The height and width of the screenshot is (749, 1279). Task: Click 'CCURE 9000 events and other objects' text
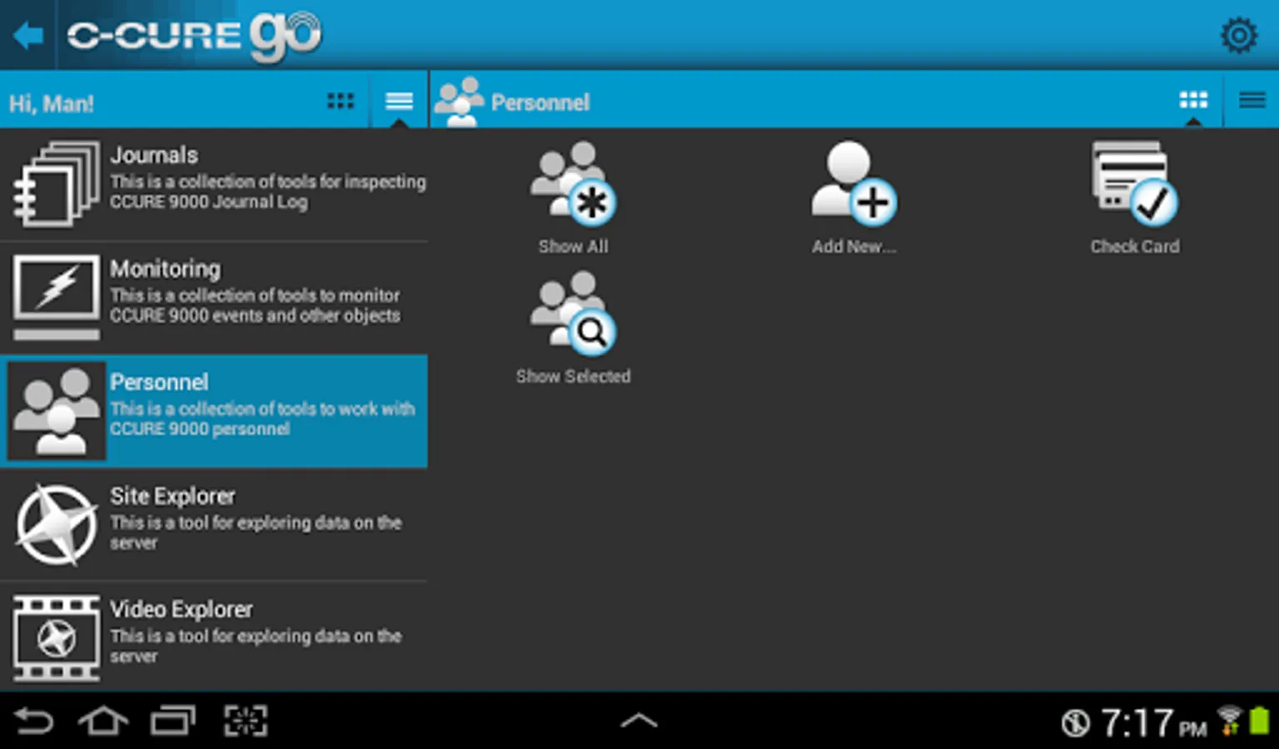point(255,315)
